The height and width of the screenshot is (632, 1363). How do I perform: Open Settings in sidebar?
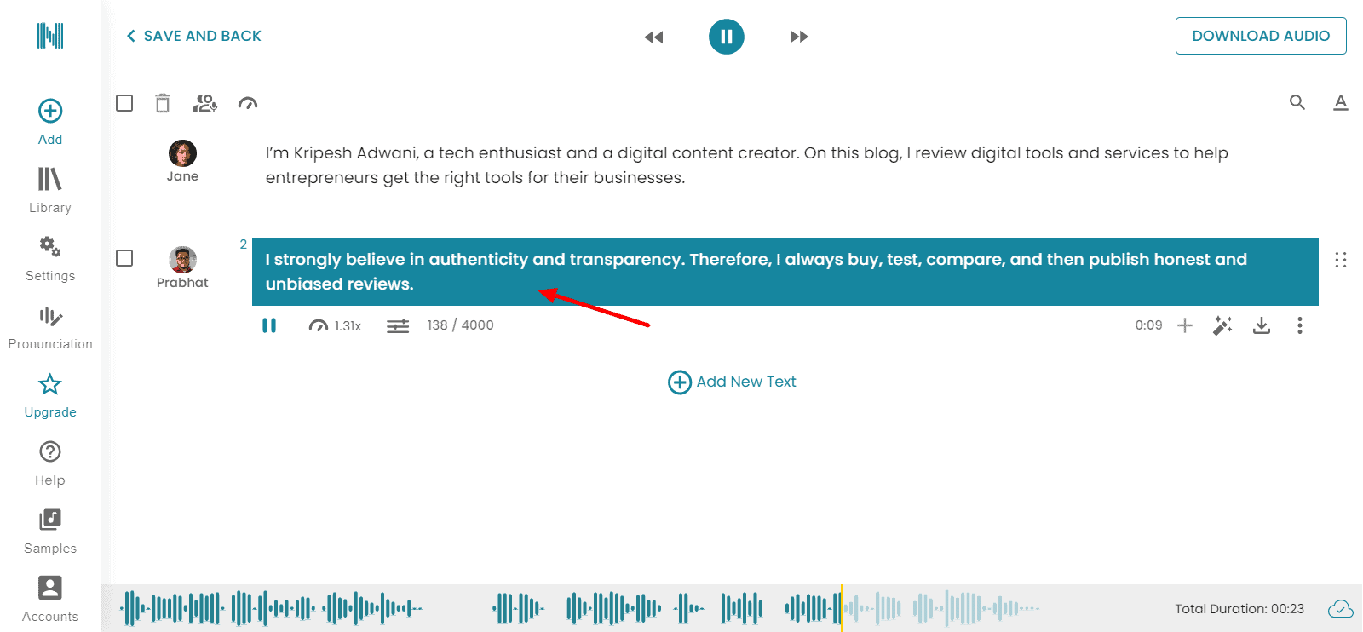pos(50,258)
